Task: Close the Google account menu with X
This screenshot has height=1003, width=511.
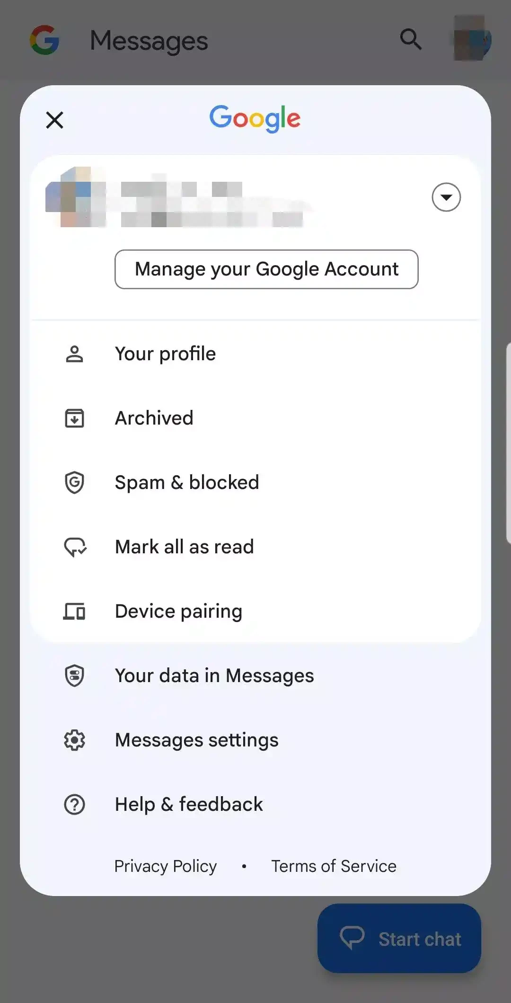Action: 55,120
